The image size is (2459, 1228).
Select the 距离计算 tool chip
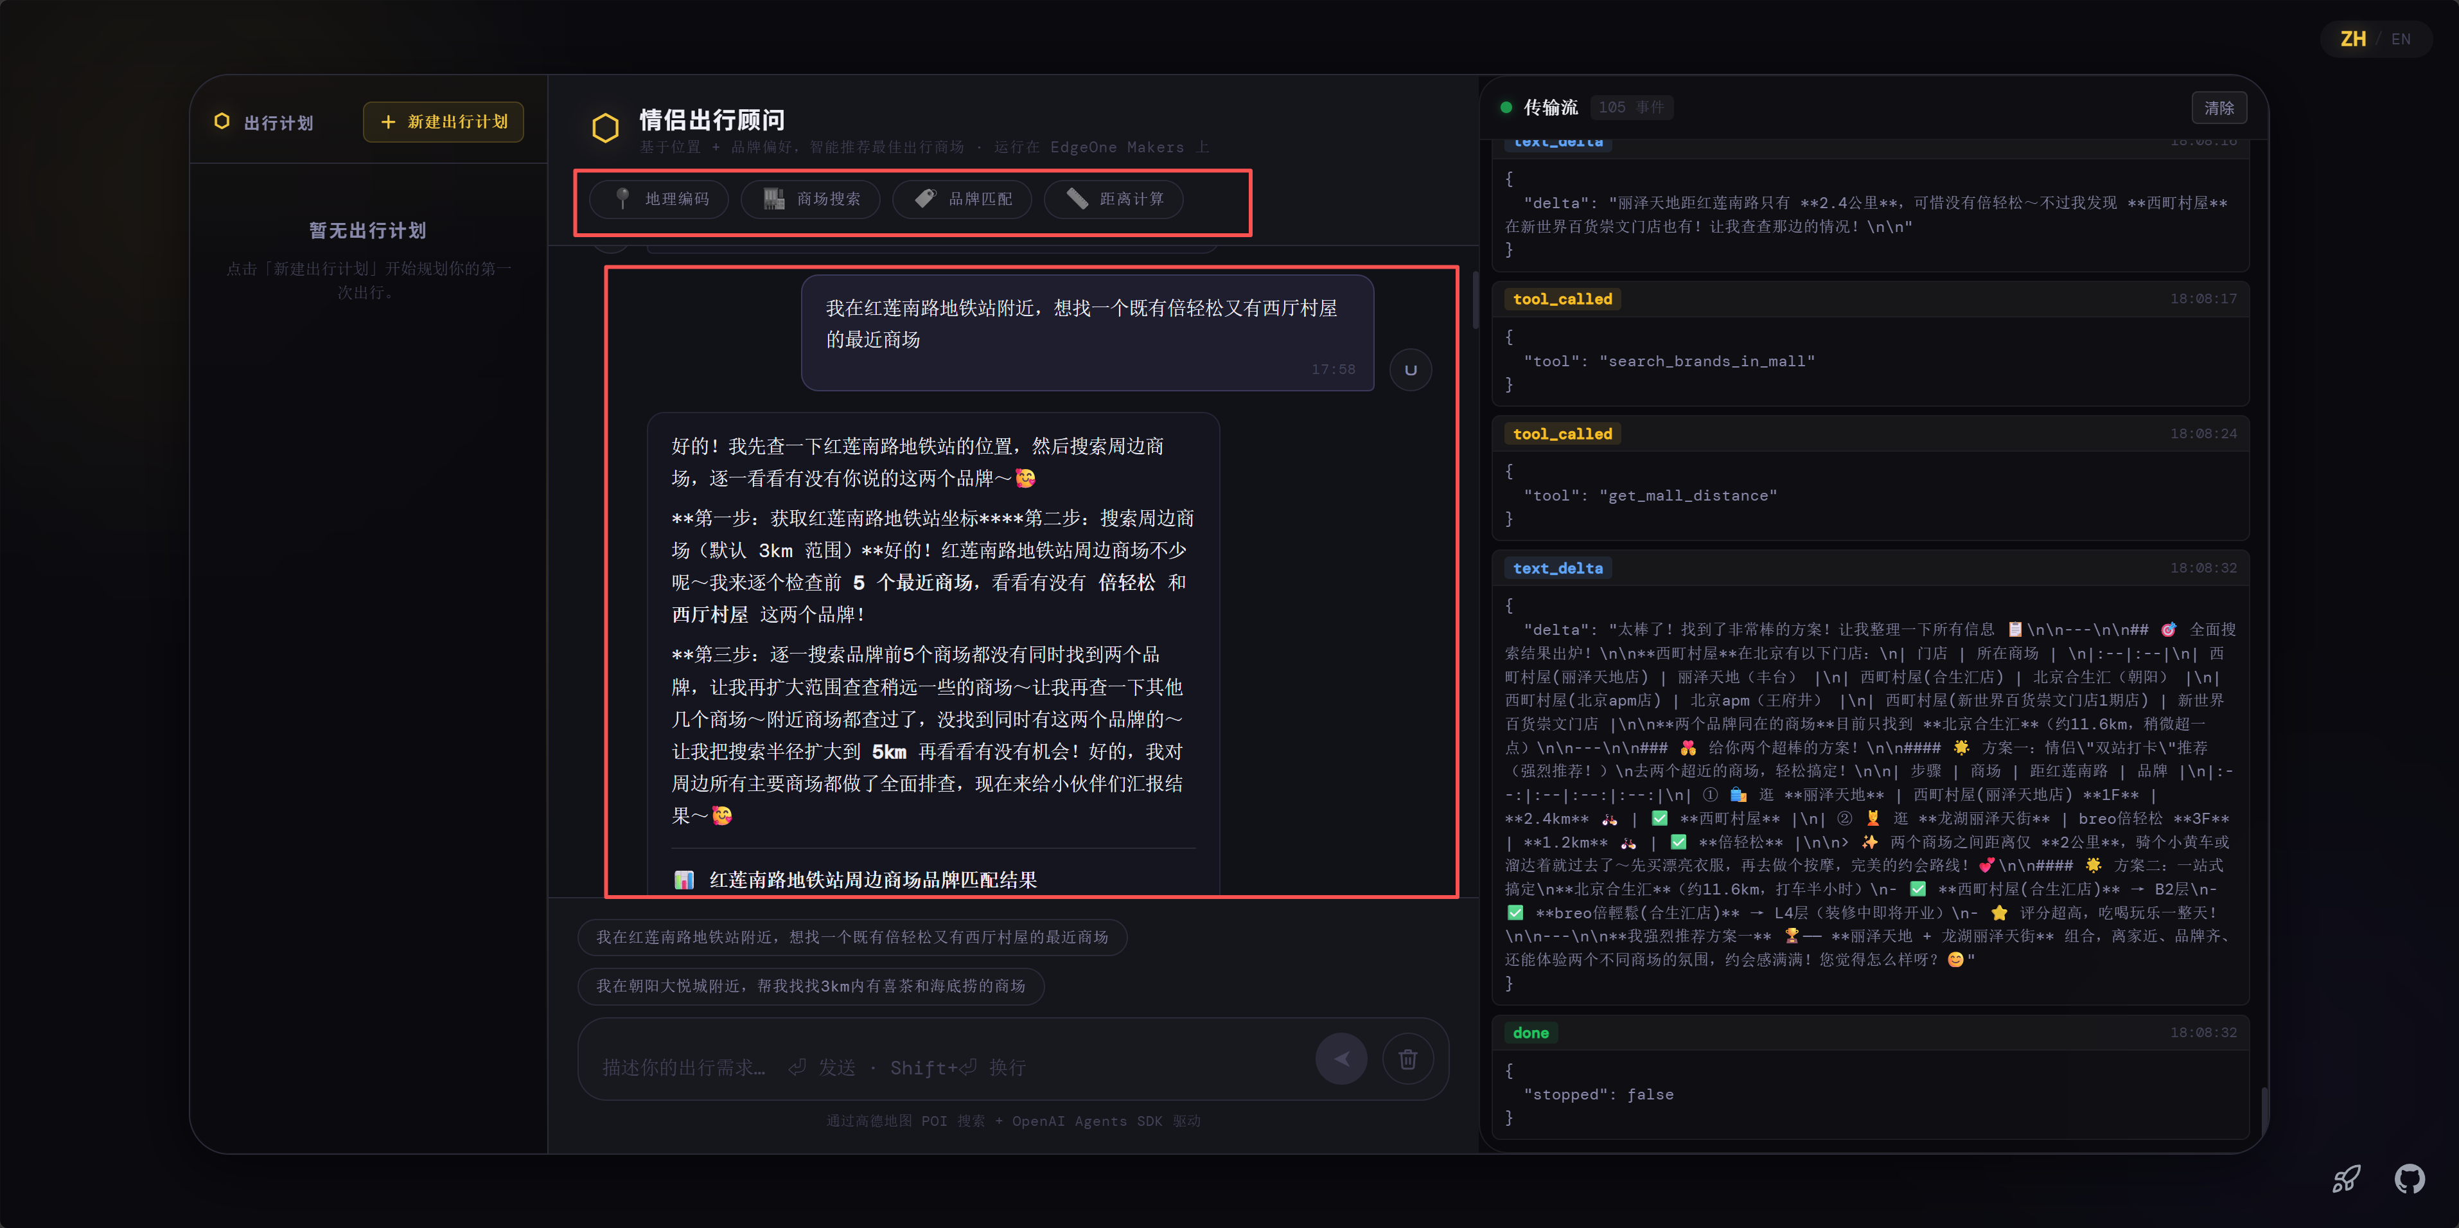click(1114, 199)
